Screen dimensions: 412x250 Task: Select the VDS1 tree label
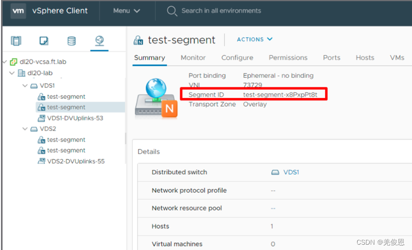(47, 86)
